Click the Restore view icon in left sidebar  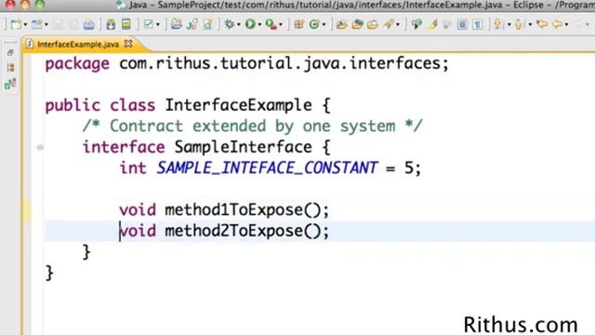10,53
